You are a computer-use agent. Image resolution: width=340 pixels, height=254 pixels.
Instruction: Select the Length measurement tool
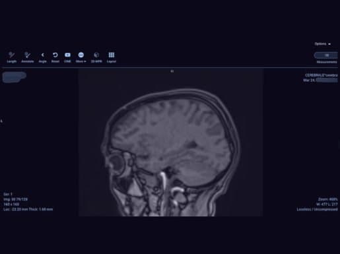11,57
